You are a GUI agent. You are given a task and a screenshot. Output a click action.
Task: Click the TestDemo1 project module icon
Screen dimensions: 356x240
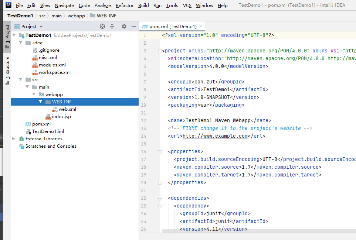pos(21,35)
